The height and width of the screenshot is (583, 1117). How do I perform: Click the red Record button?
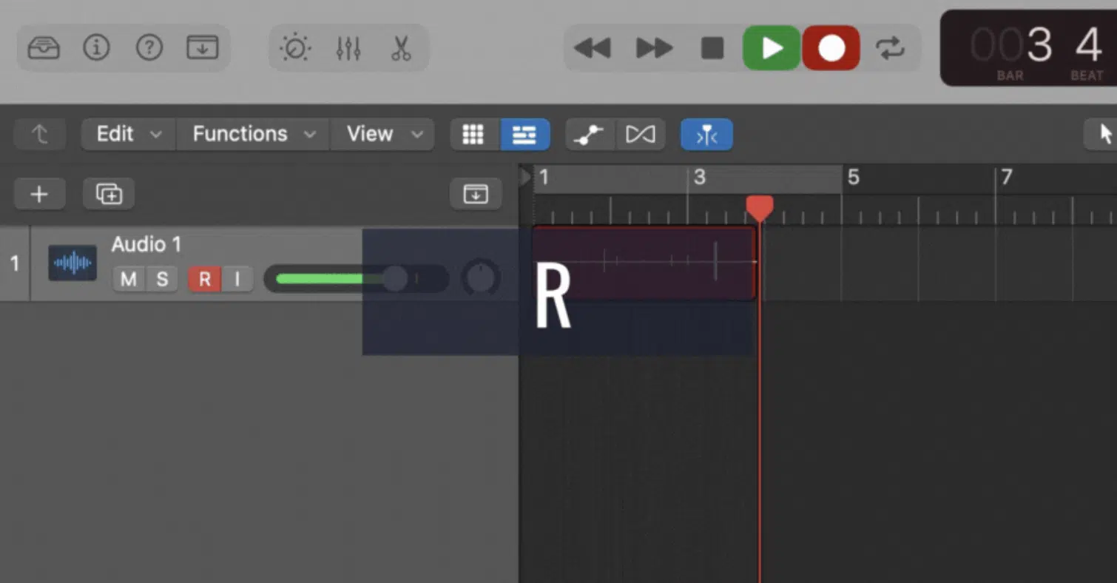pos(831,48)
